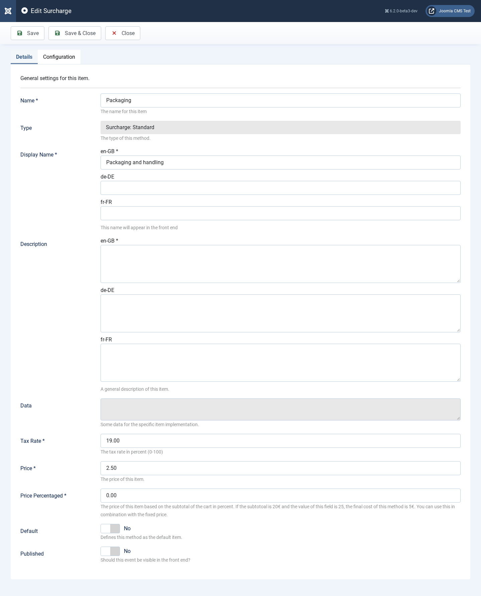Click the circle icon beside Edit Surcharge
Image resolution: width=481 pixels, height=596 pixels.
point(24,11)
